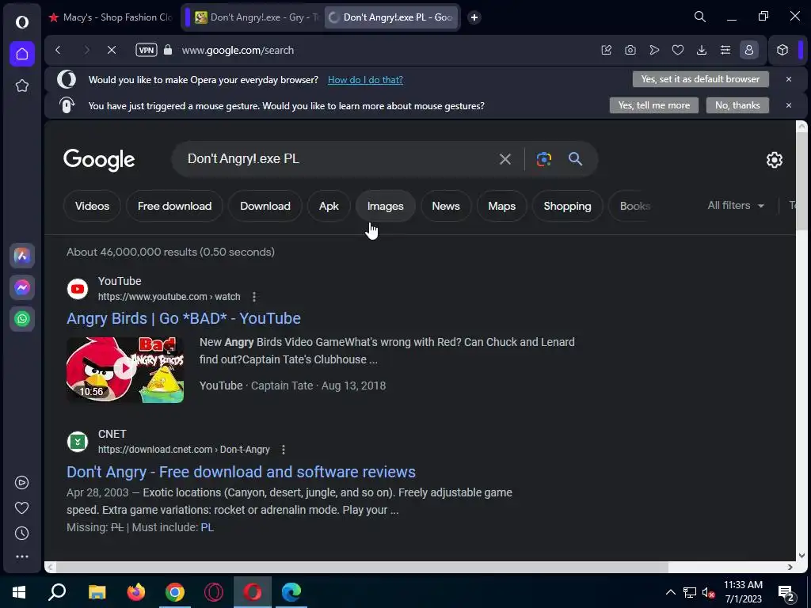
Task: Open a new tab
Action: pos(474,17)
